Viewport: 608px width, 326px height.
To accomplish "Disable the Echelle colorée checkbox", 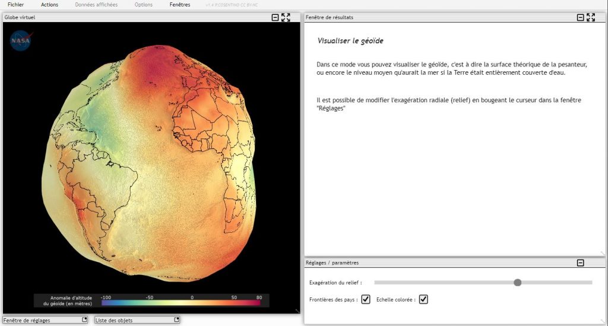I will click(x=423, y=299).
